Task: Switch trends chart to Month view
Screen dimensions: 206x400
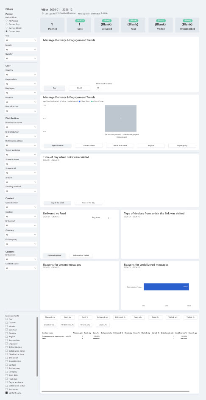Action: [x=80, y=88]
